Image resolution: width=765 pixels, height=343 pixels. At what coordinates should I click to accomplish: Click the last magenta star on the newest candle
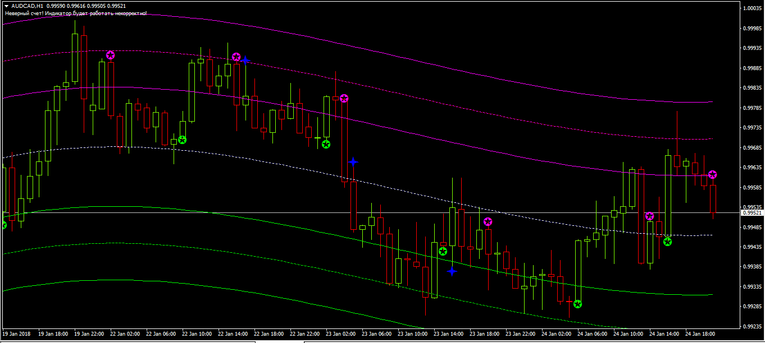tap(712, 175)
